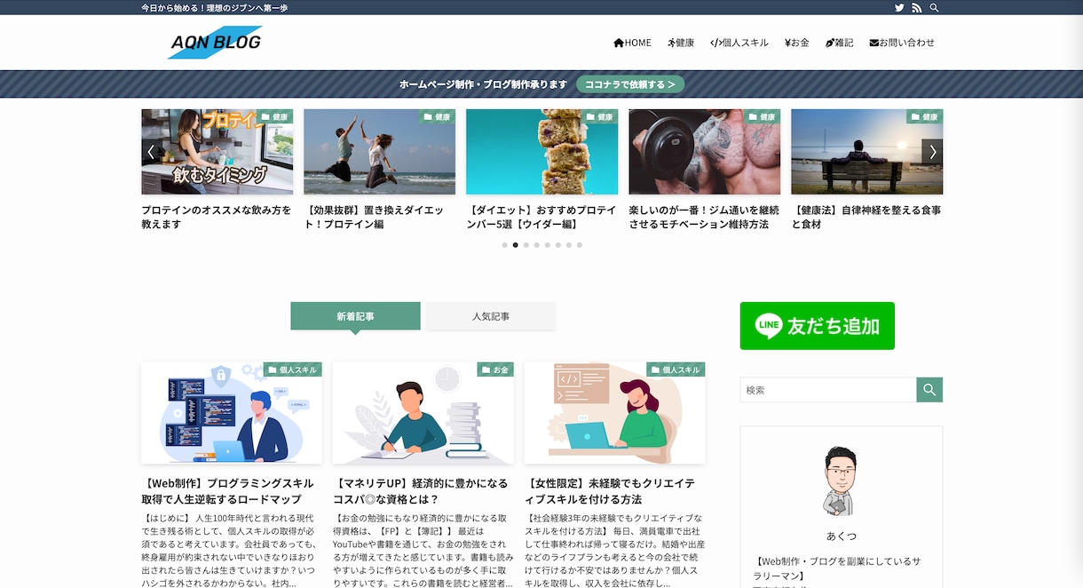Open article 【ダイエット】おすすめプロテインバー5選

click(x=541, y=217)
